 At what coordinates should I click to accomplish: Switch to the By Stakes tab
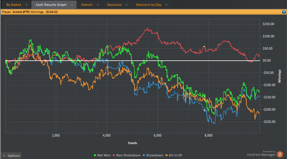click(x=14, y=5)
